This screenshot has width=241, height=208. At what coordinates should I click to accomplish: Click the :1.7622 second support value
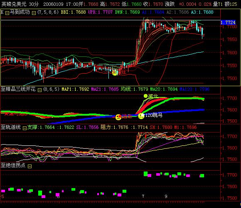66,127
